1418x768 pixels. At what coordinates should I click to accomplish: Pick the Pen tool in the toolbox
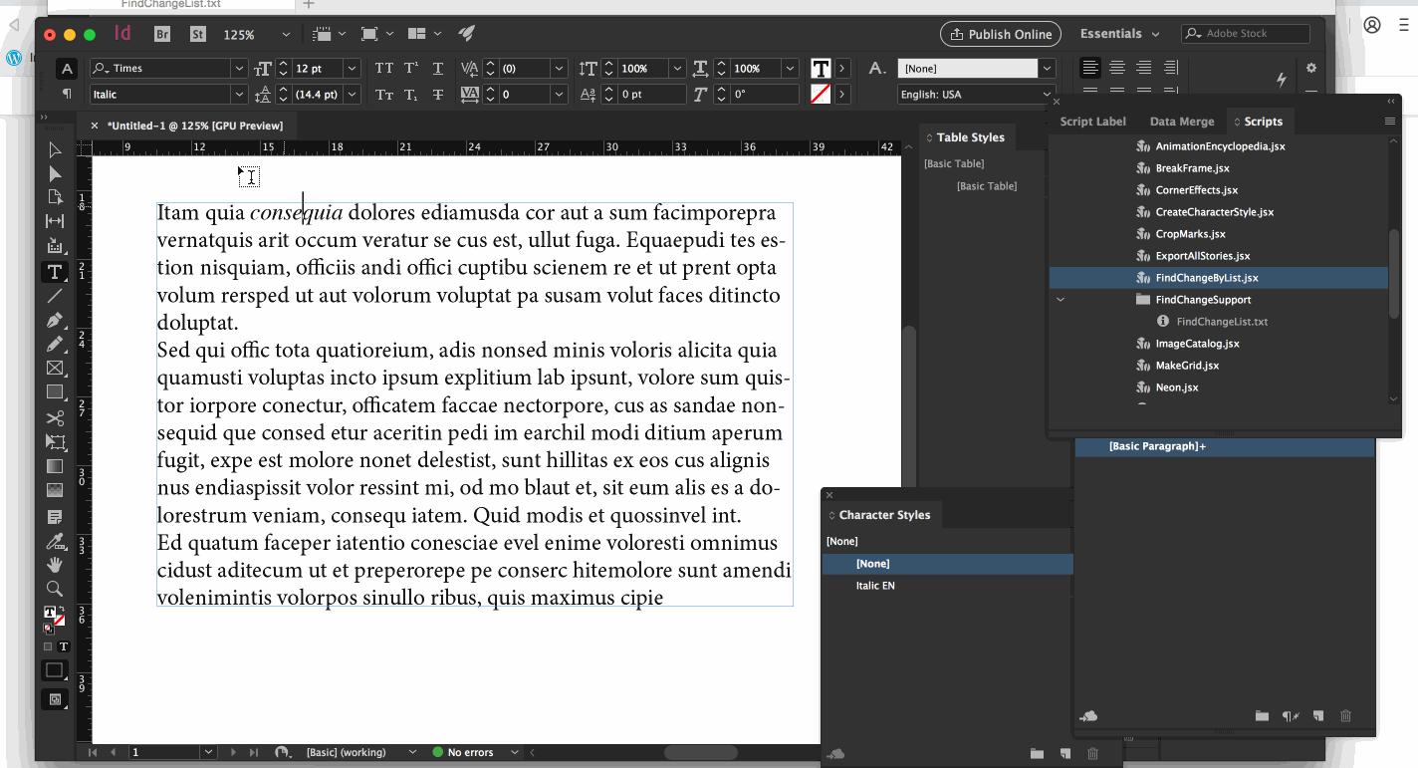[x=55, y=320]
